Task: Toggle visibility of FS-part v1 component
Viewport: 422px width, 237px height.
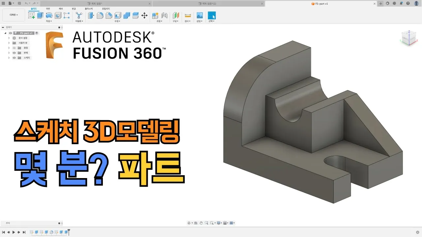Action: (11, 33)
